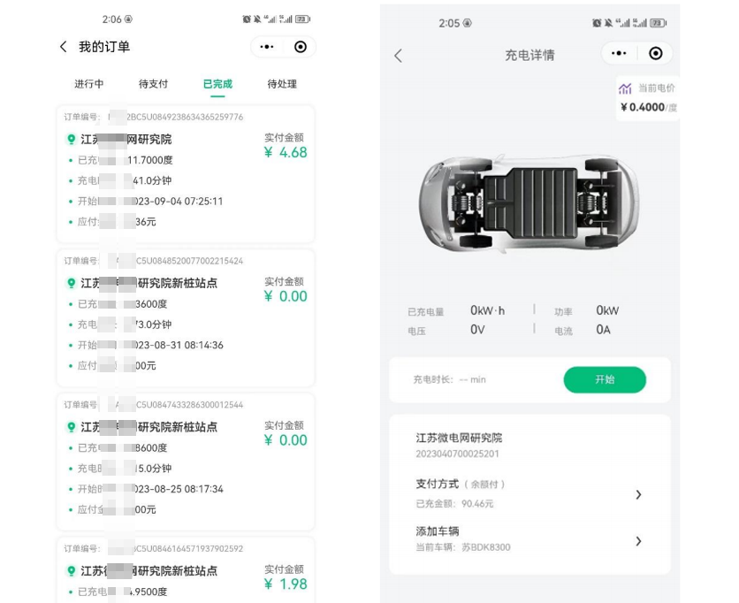The width and height of the screenshot is (739, 603).
Task: Switch to the 待处理 tab
Action: coord(282,84)
